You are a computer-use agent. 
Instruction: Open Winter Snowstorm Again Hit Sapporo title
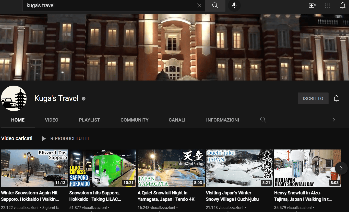click(30, 196)
